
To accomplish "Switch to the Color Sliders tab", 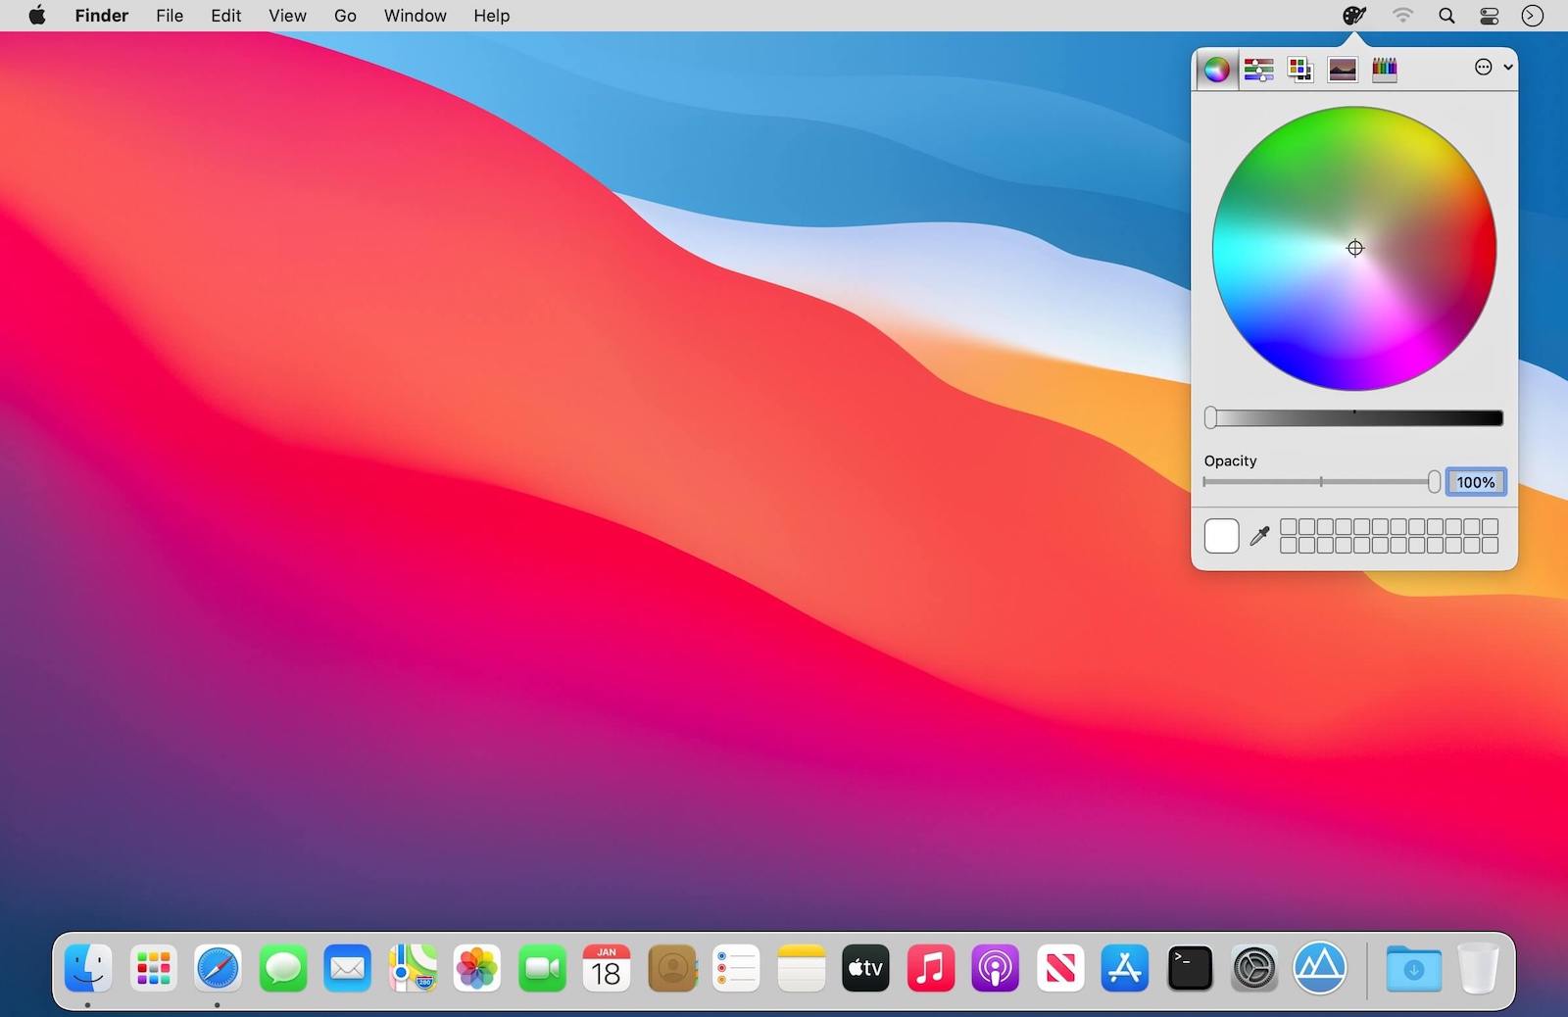I will 1258,70.
